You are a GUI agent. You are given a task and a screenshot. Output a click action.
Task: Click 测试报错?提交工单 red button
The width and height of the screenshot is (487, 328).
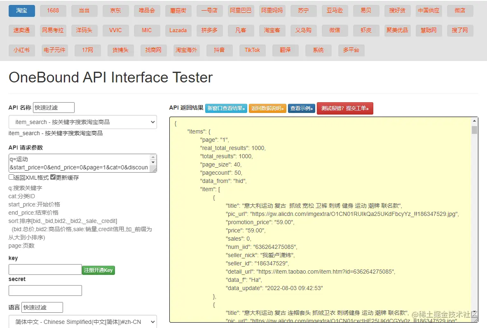pyautogui.click(x=345, y=108)
